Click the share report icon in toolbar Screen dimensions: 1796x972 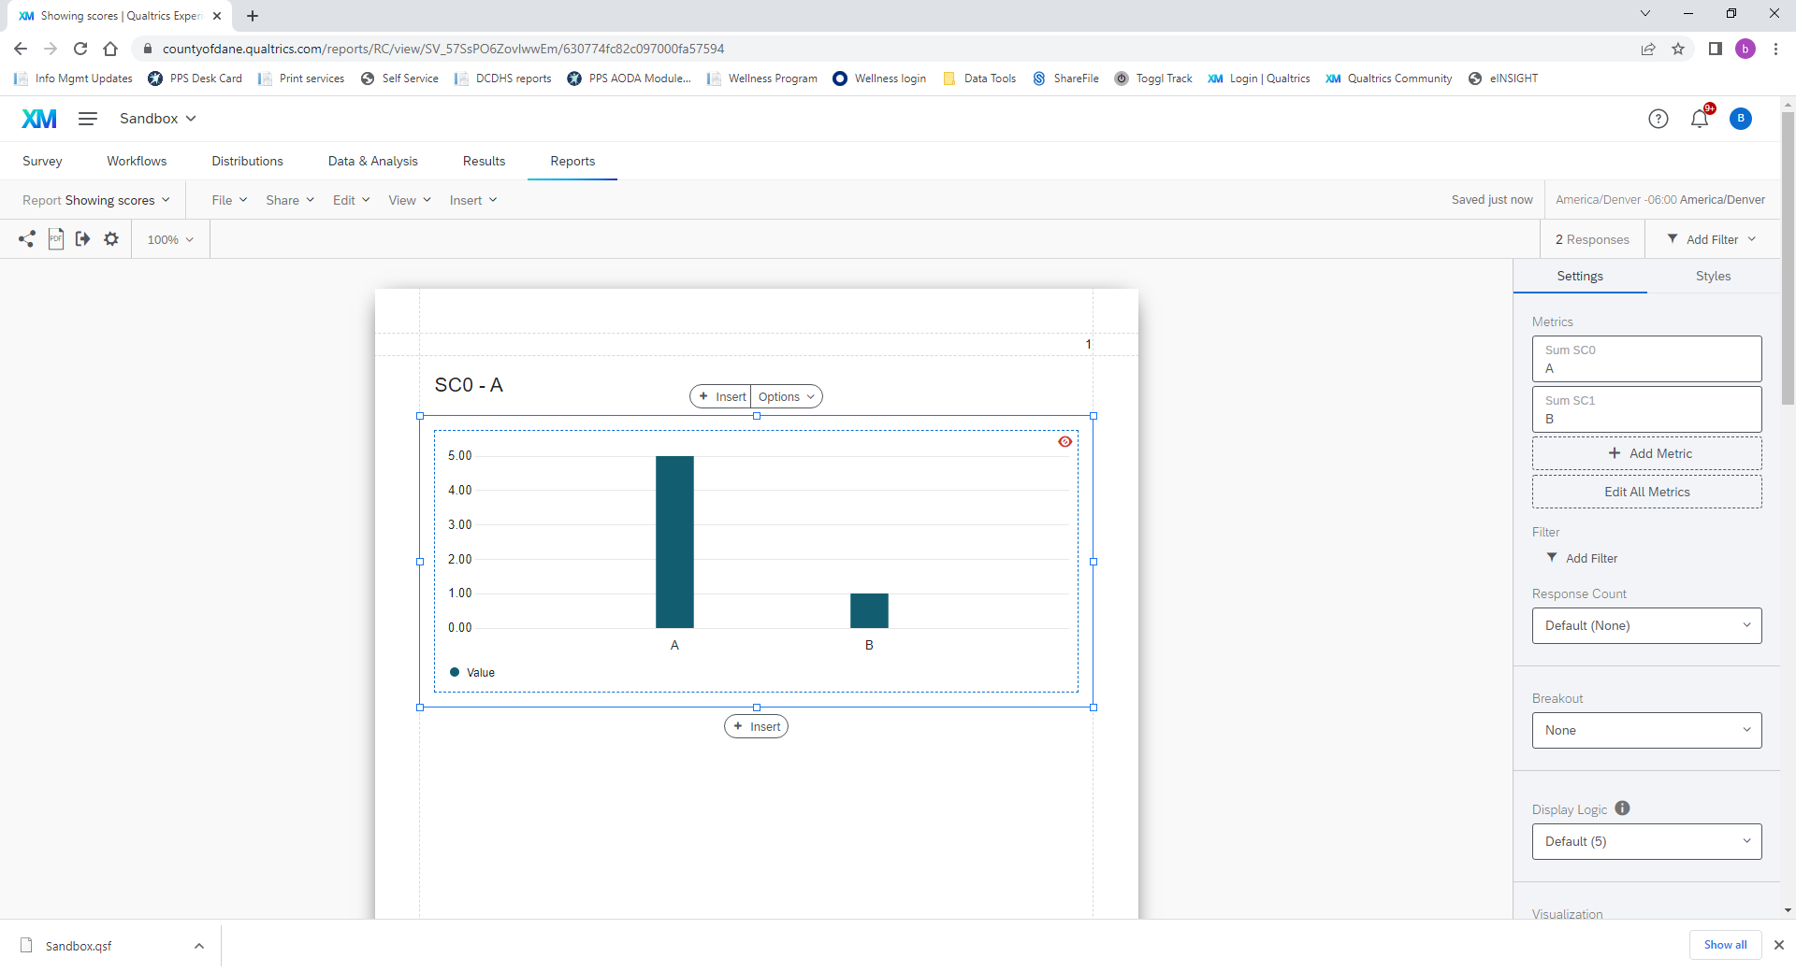(26, 239)
